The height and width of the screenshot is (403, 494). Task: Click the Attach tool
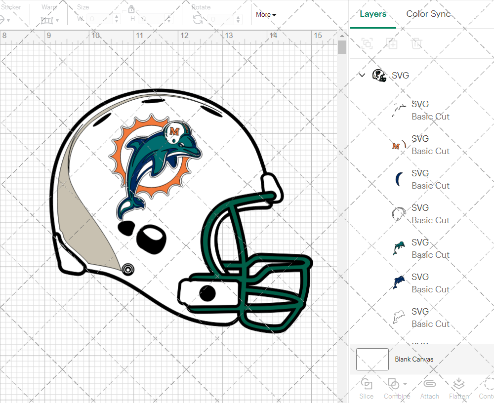[429, 389]
